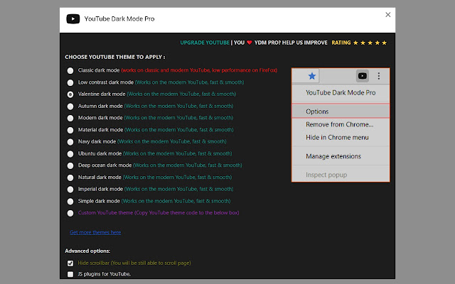The width and height of the screenshot is (455, 284).
Task: Click the fifth yellow rating star
Action: (384, 43)
